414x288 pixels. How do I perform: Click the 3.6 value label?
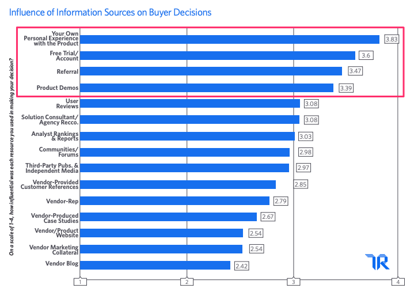click(x=366, y=55)
